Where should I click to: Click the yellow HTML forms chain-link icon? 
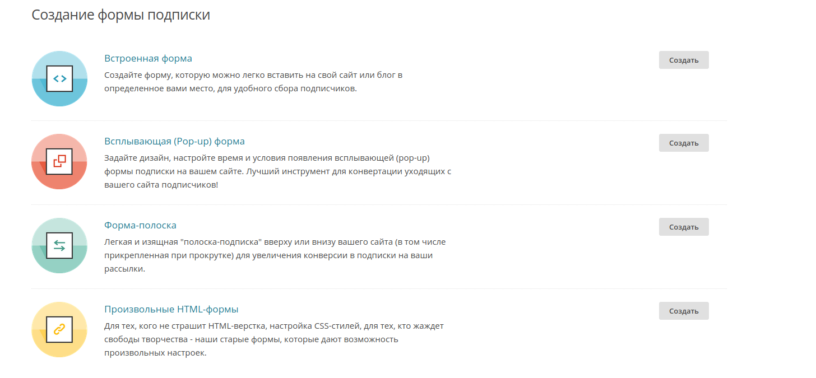tap(59, 329)
